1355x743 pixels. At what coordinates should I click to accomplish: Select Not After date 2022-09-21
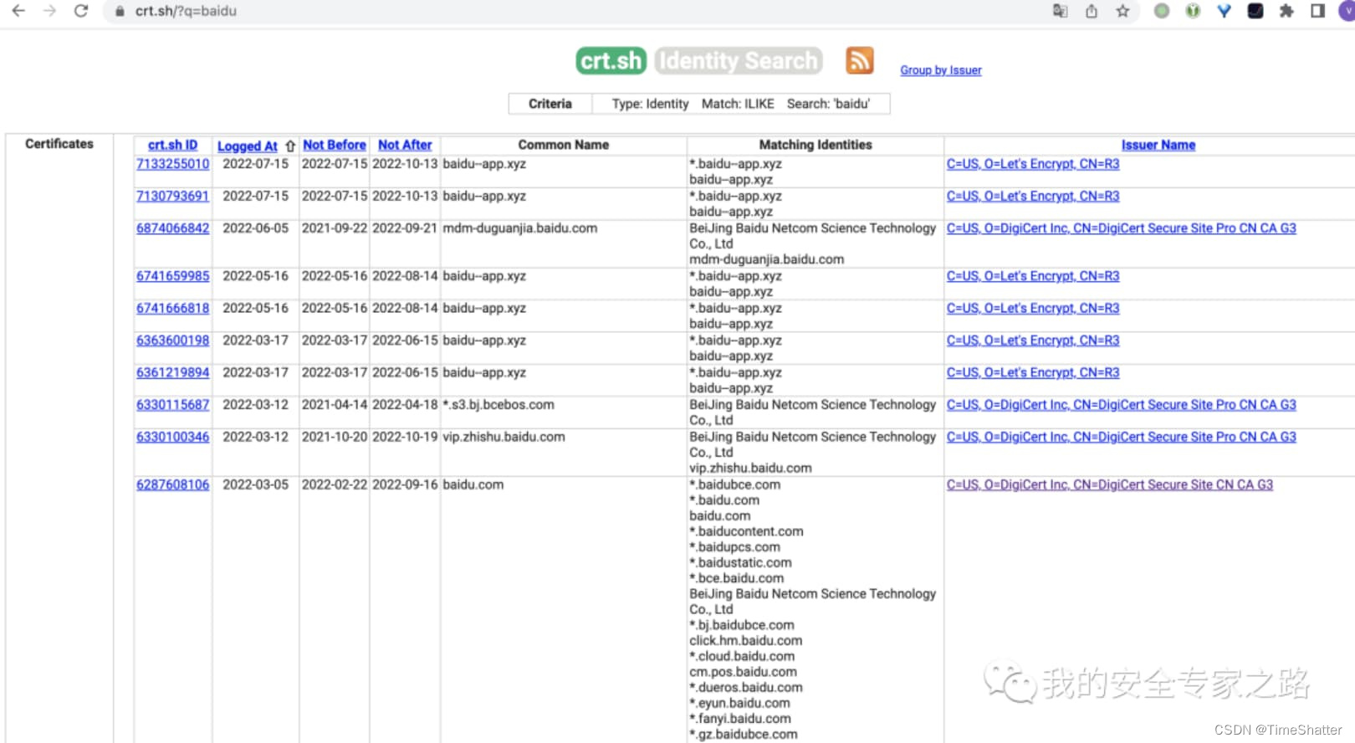[x=405, y=228]
